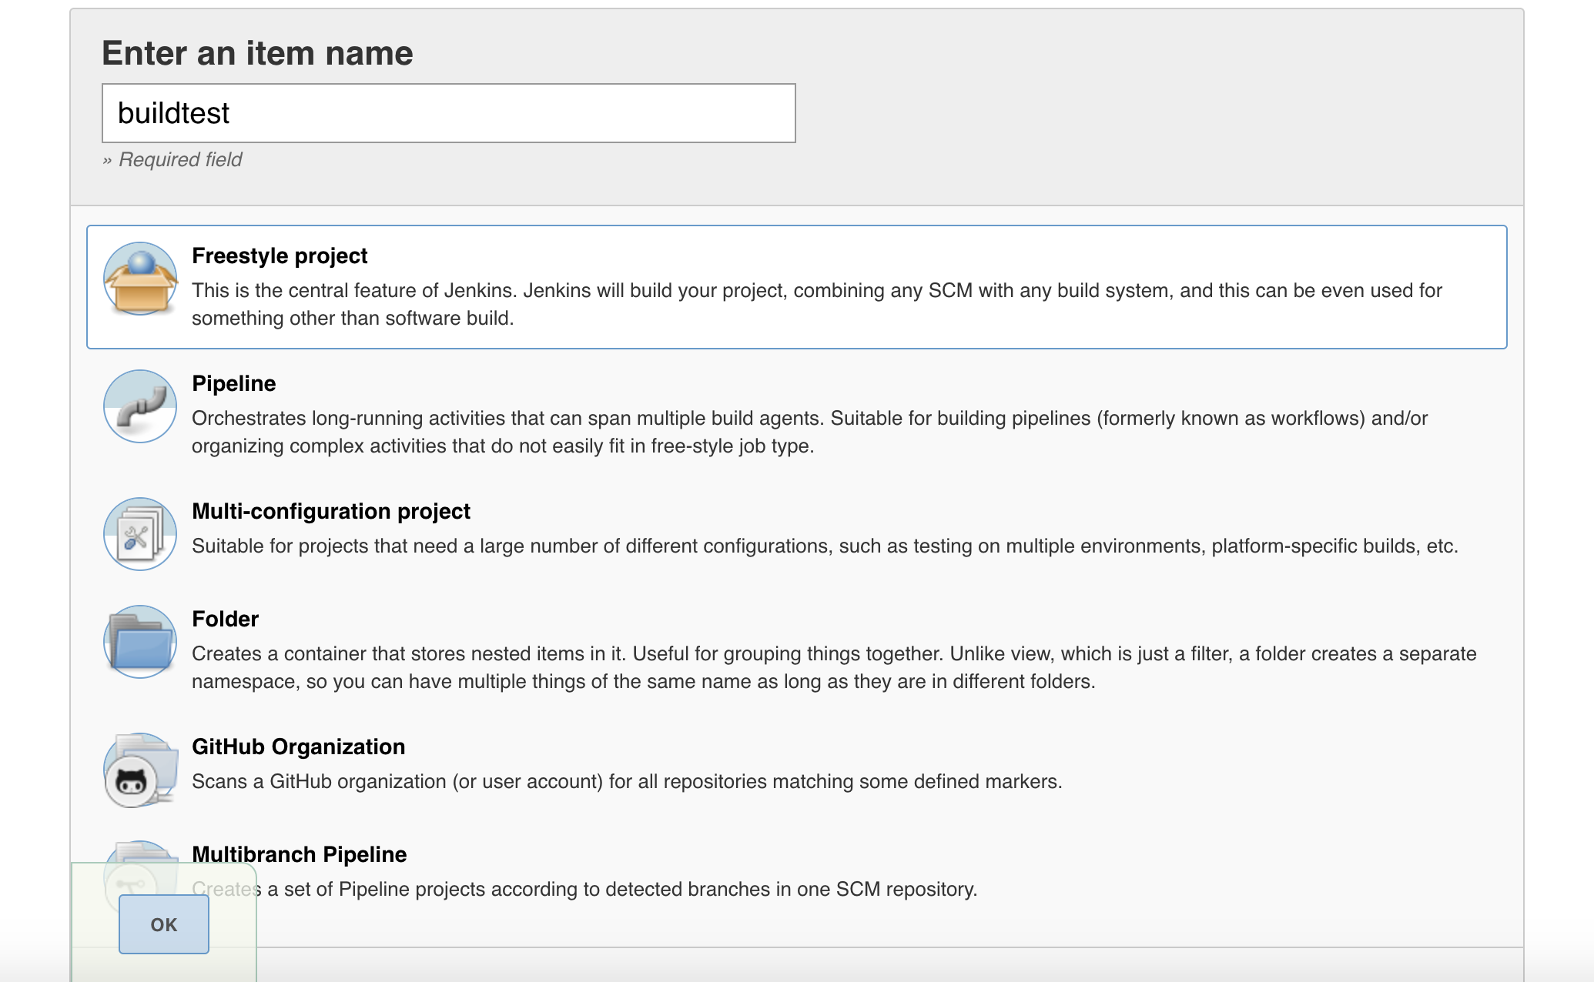
Task: Select the Pipeline title
Action: tap(233, 383)
